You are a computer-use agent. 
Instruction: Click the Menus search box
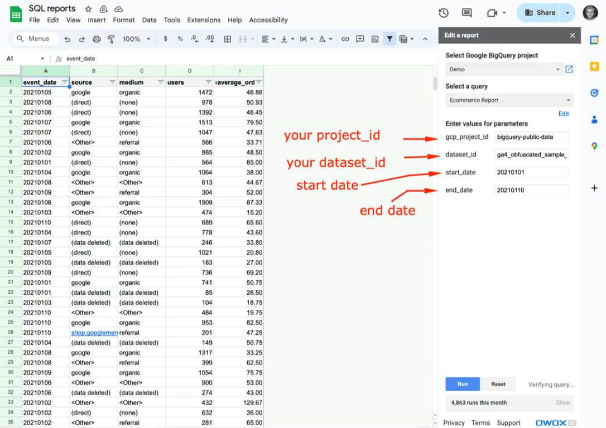[35, 38]
